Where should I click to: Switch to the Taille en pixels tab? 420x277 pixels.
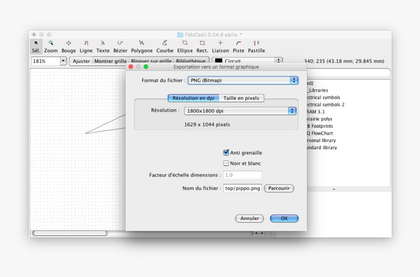[x=241, y=98]
